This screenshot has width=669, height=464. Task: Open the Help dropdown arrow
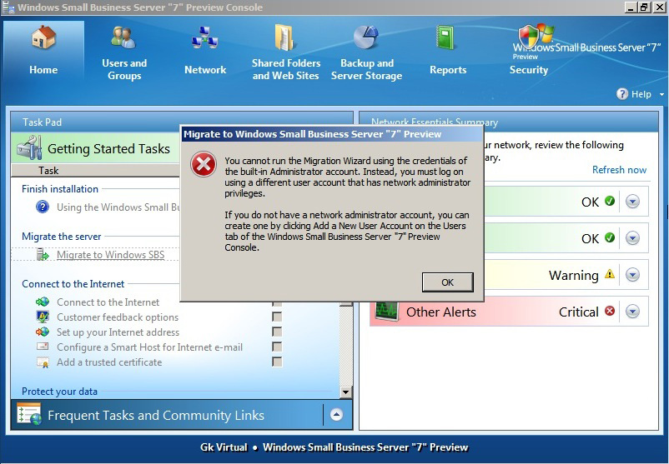[x=661, y=94]
